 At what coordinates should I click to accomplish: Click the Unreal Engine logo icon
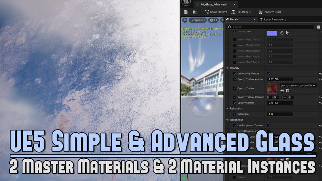click(186, 2)
